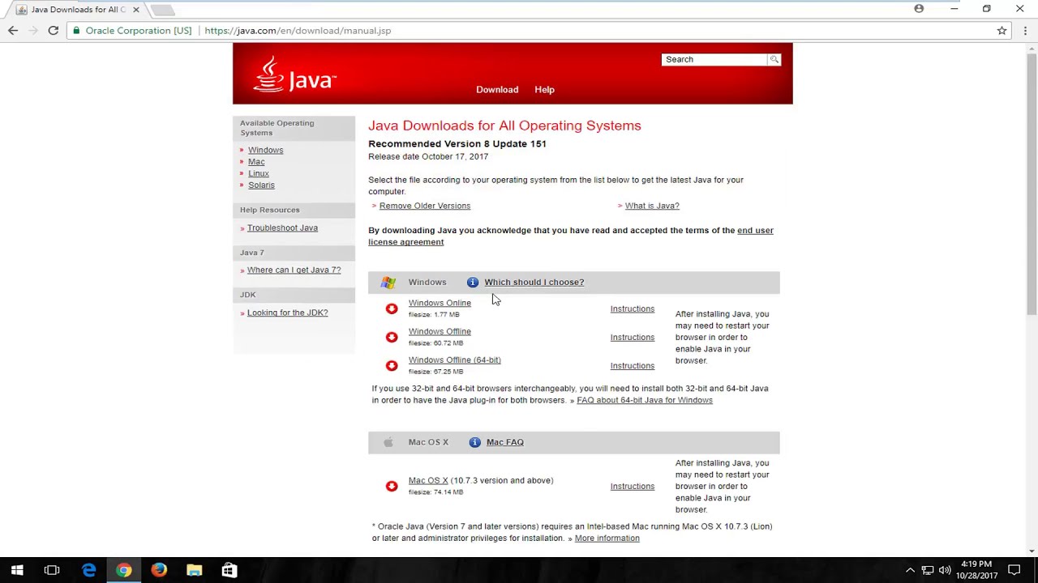Click the red download arrow for Mac OS X
Image resolution: width=1038 pixels, height=583 pixels.
click(392, 486)
